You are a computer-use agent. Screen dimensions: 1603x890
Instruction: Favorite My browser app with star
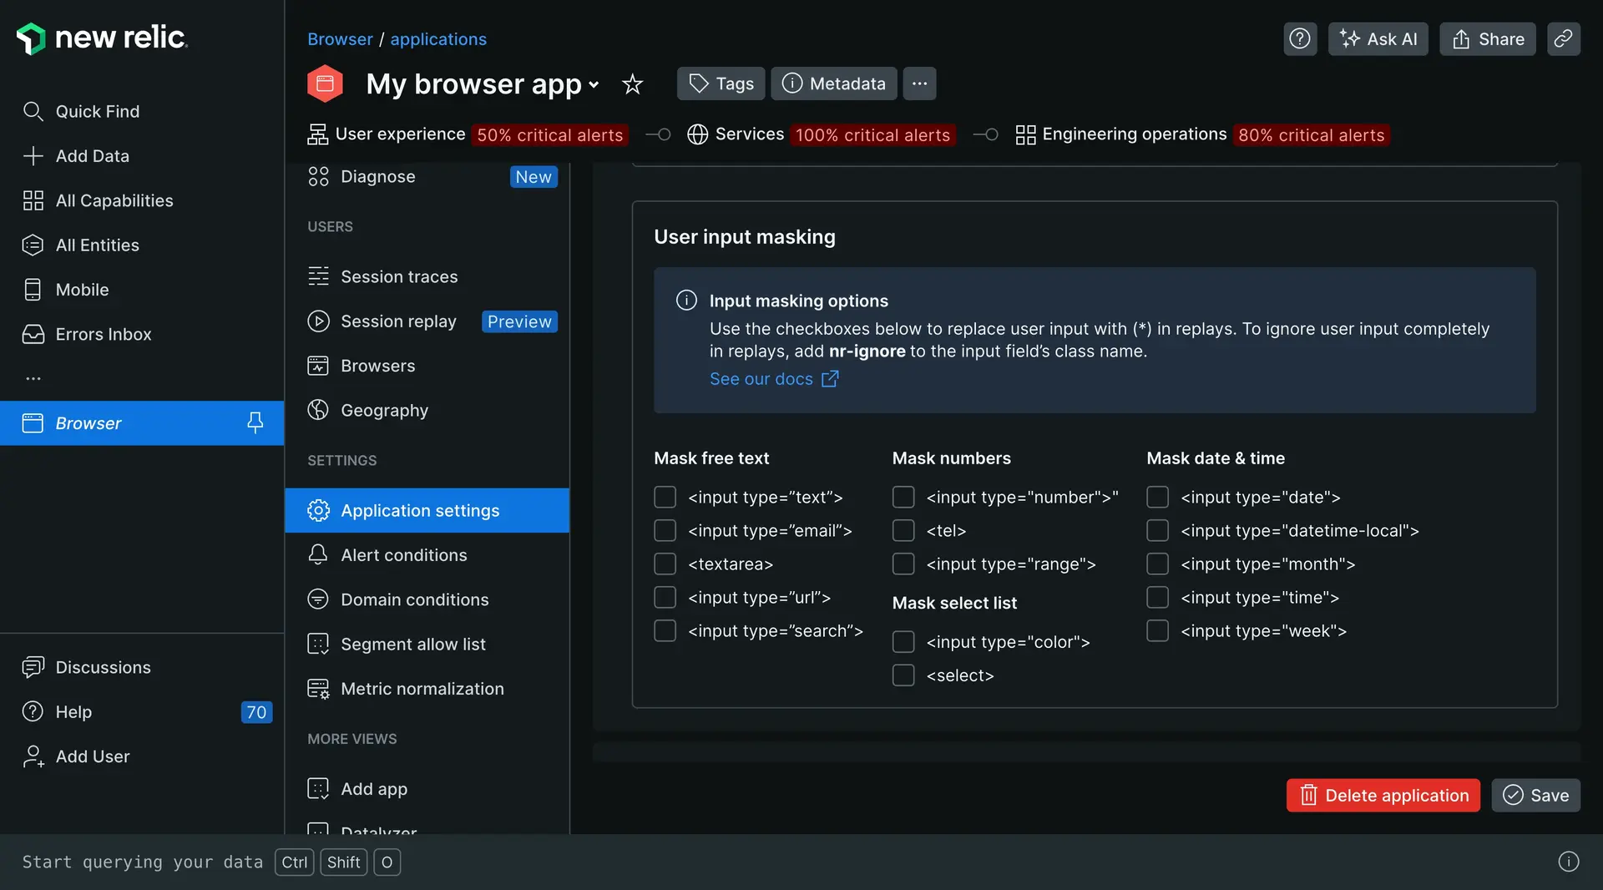[x=632, y=83]
